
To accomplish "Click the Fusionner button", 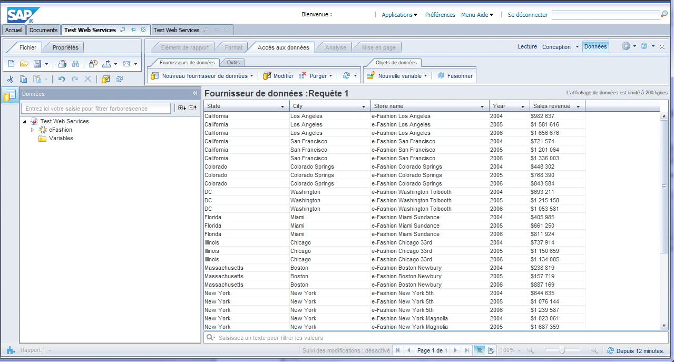I will pyautogui.click(x=455, y=76).
